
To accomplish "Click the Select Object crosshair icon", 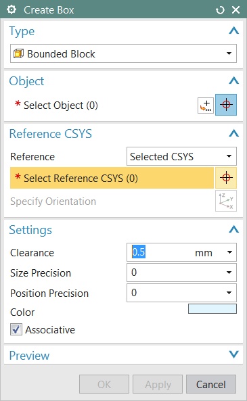I will click(226, 105).
